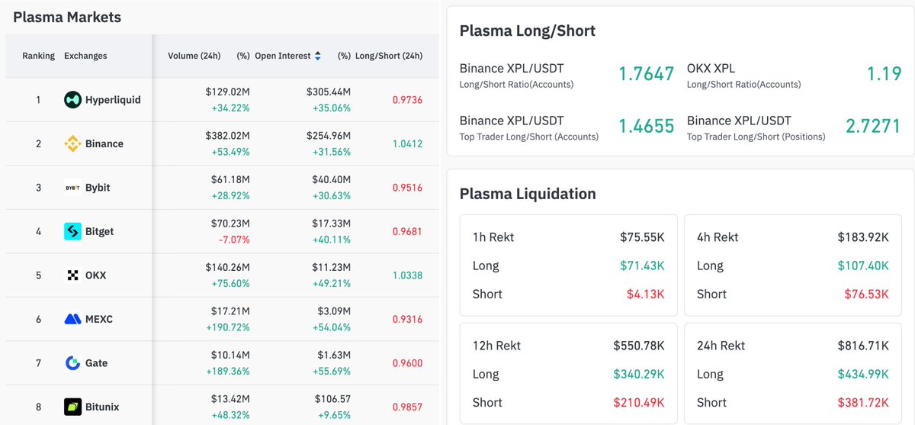Select Gate long/short ratio 0.9600
The width and height of the screenshot is (915, 425).
[x=407, y=363]
